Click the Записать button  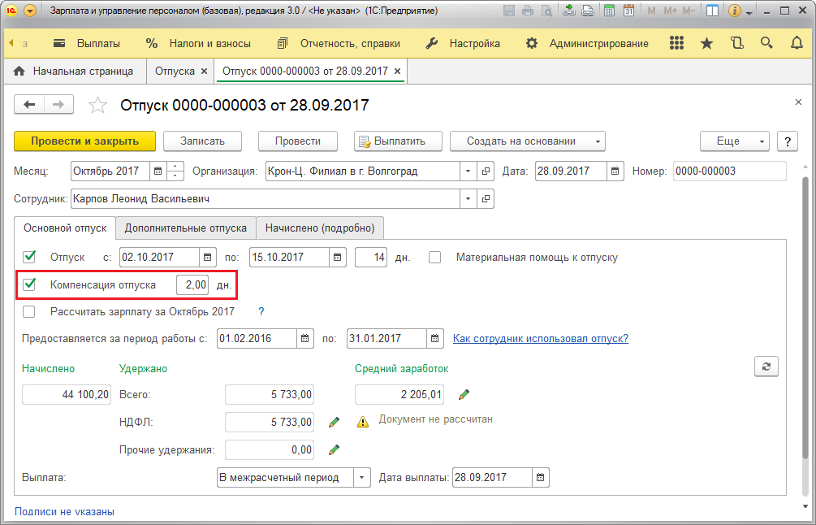[x=202, y=141]
